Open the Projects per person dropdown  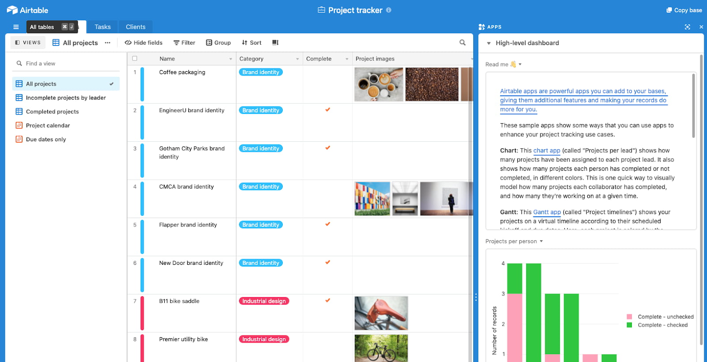click(541, 241)
